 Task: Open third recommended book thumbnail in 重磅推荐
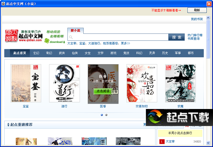pos(94,141)
